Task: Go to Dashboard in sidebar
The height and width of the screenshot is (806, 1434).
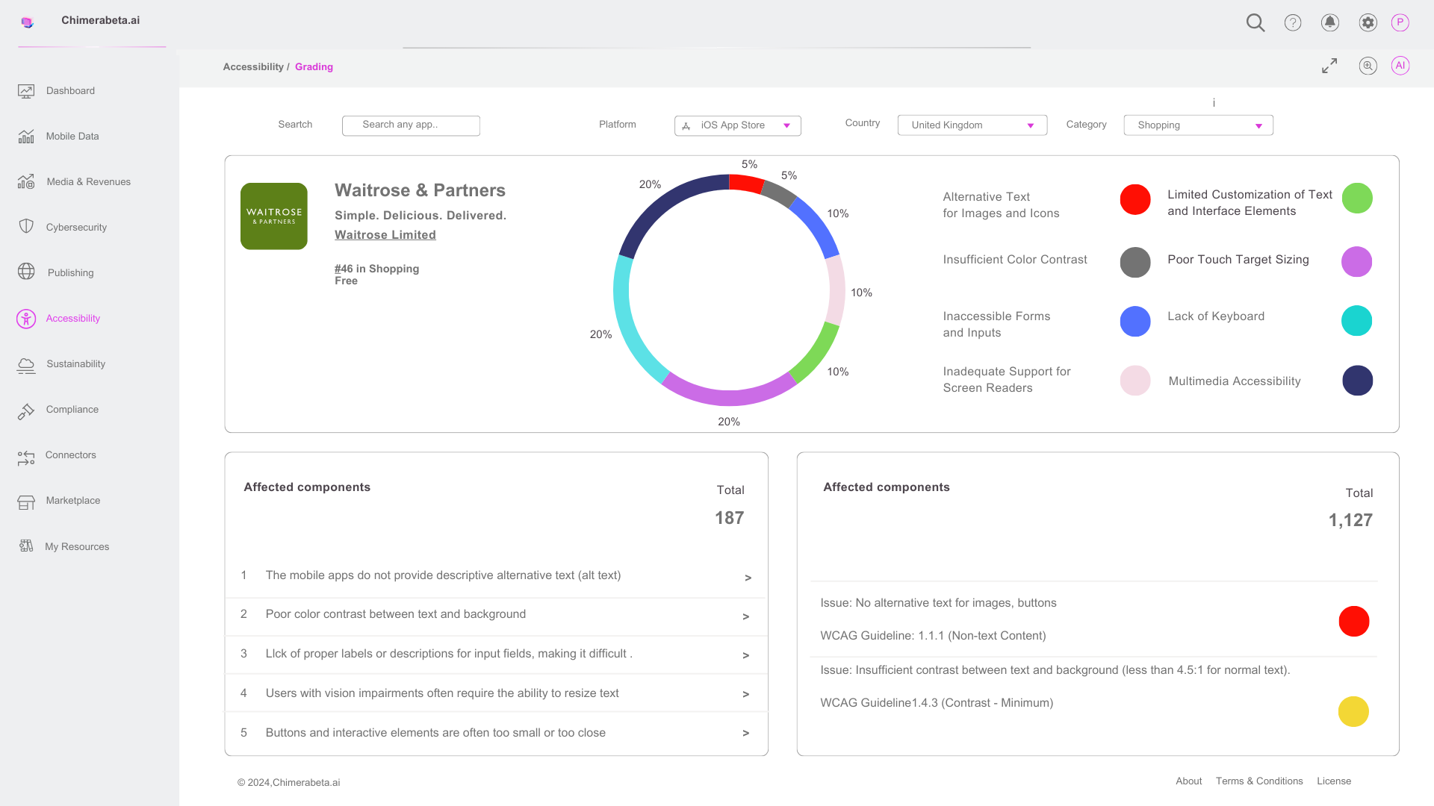Action: click(70, 91)
